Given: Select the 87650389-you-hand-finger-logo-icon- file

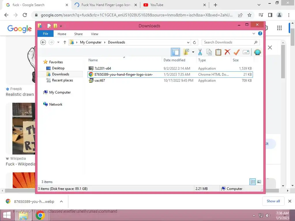Looking at the screenshot, I should pos(170,75).
